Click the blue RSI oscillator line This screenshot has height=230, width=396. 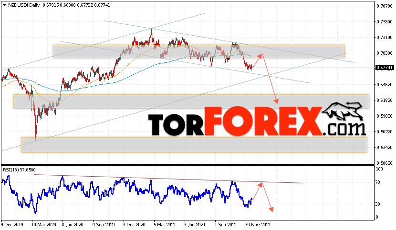click(126, 194)
